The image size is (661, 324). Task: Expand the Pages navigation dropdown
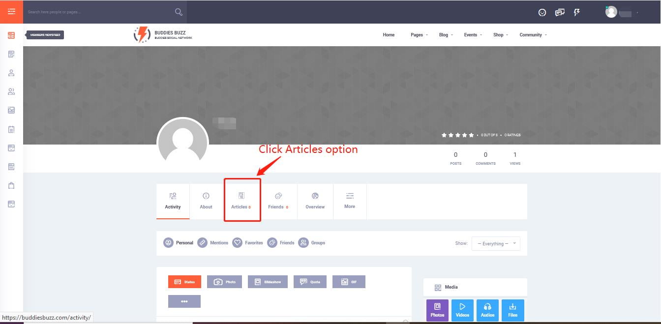(419, 35)
